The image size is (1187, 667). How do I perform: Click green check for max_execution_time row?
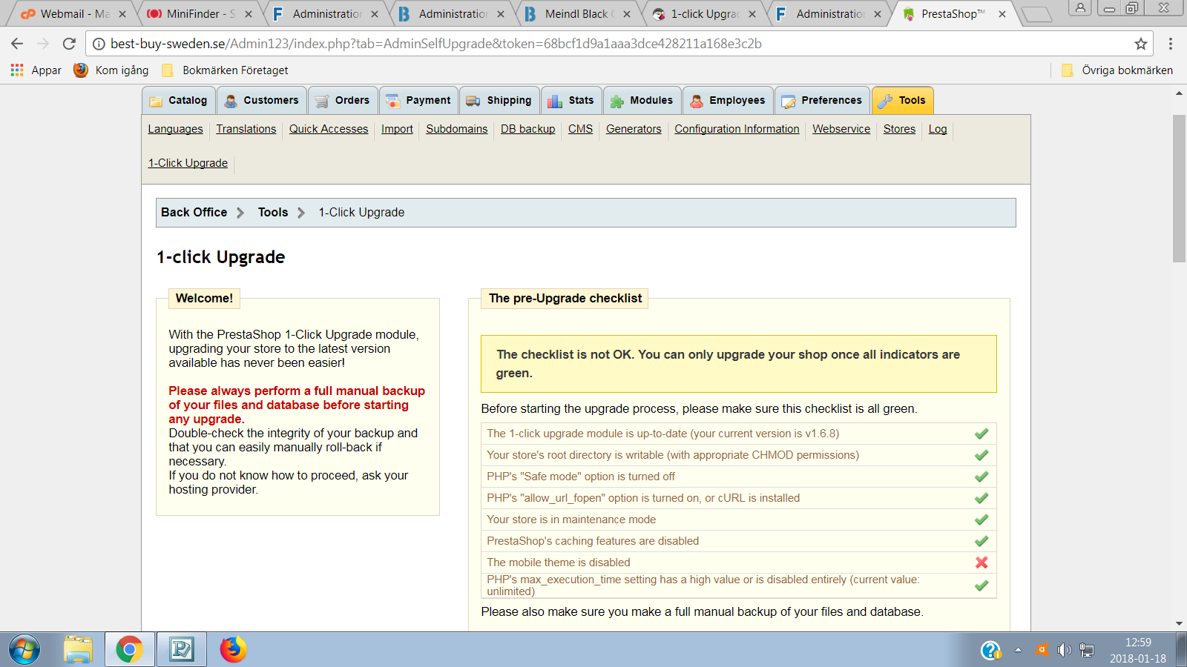982,585
